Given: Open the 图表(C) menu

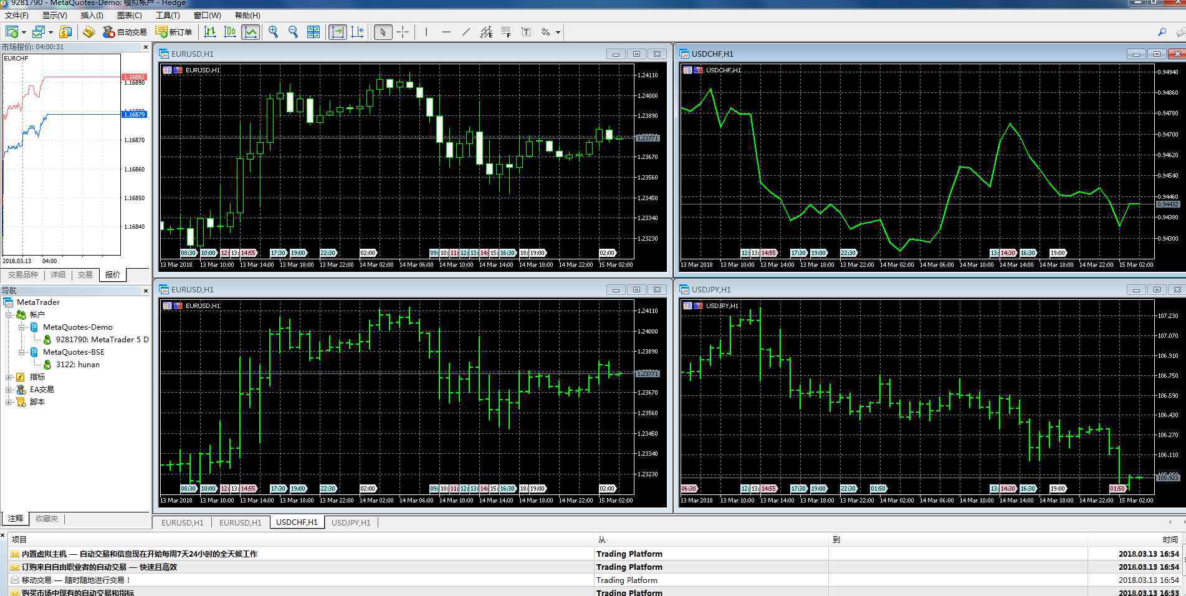Looking at the screenshot, I should tap(129, 15).
